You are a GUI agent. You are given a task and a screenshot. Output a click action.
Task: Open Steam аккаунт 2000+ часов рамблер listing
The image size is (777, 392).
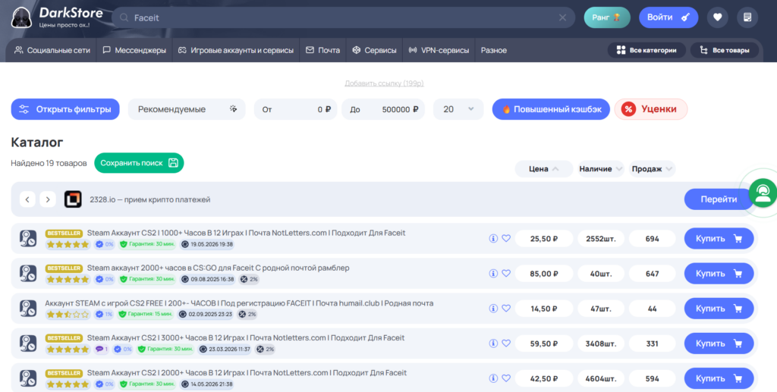pos(218,268)
